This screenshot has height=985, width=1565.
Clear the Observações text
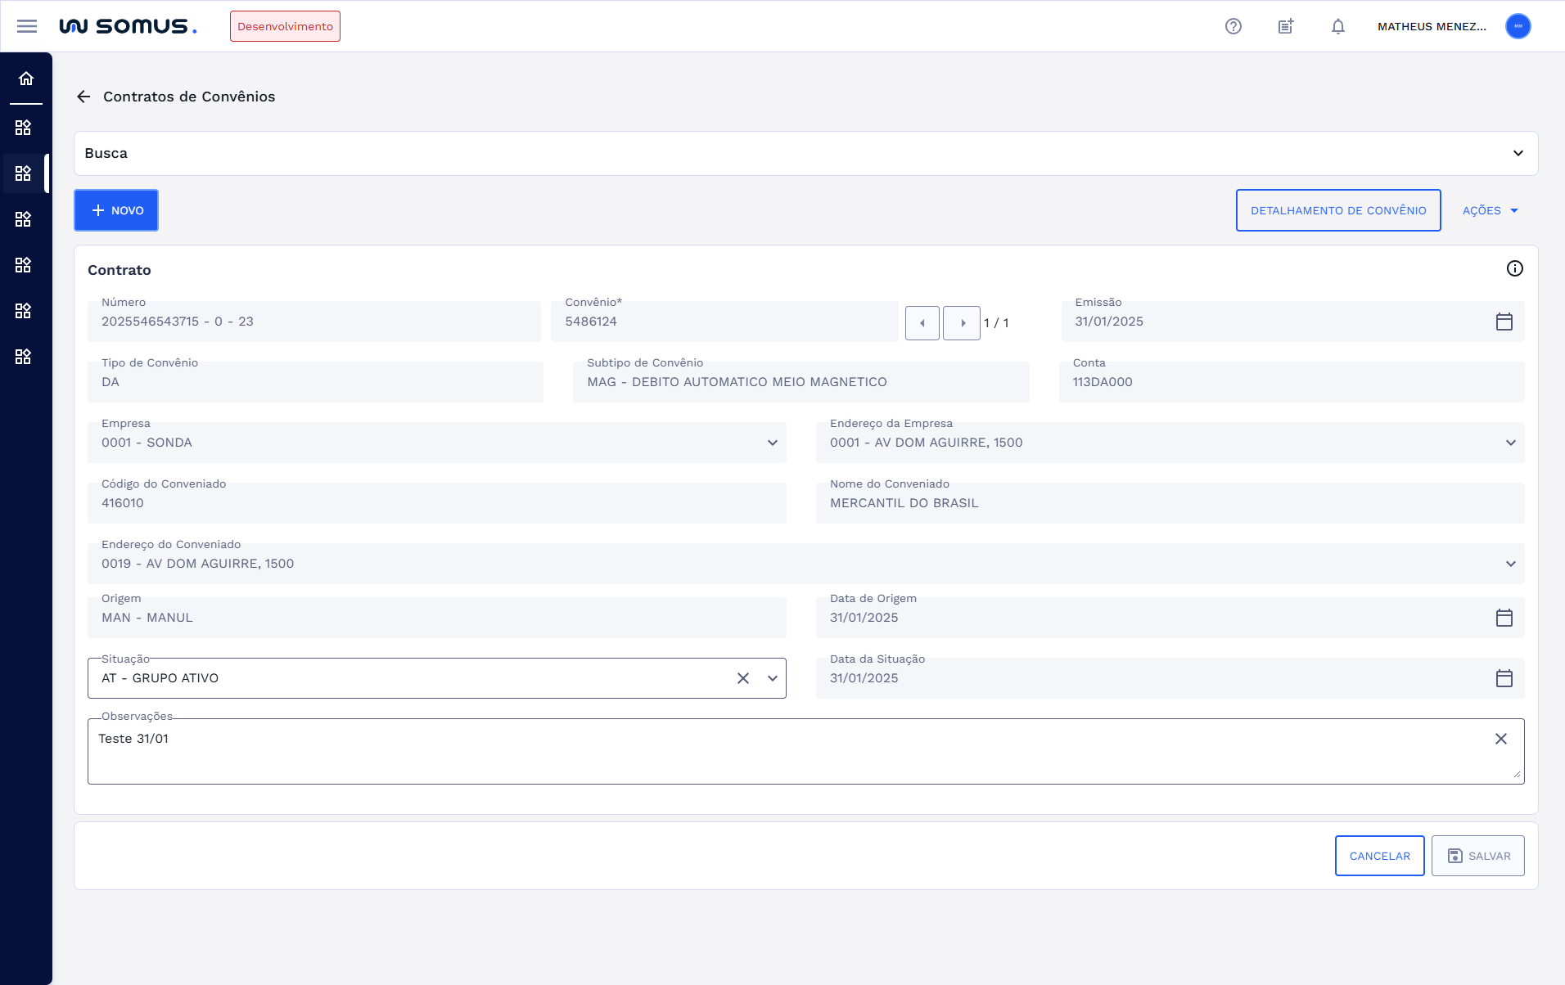click(x=1501, y=739)
